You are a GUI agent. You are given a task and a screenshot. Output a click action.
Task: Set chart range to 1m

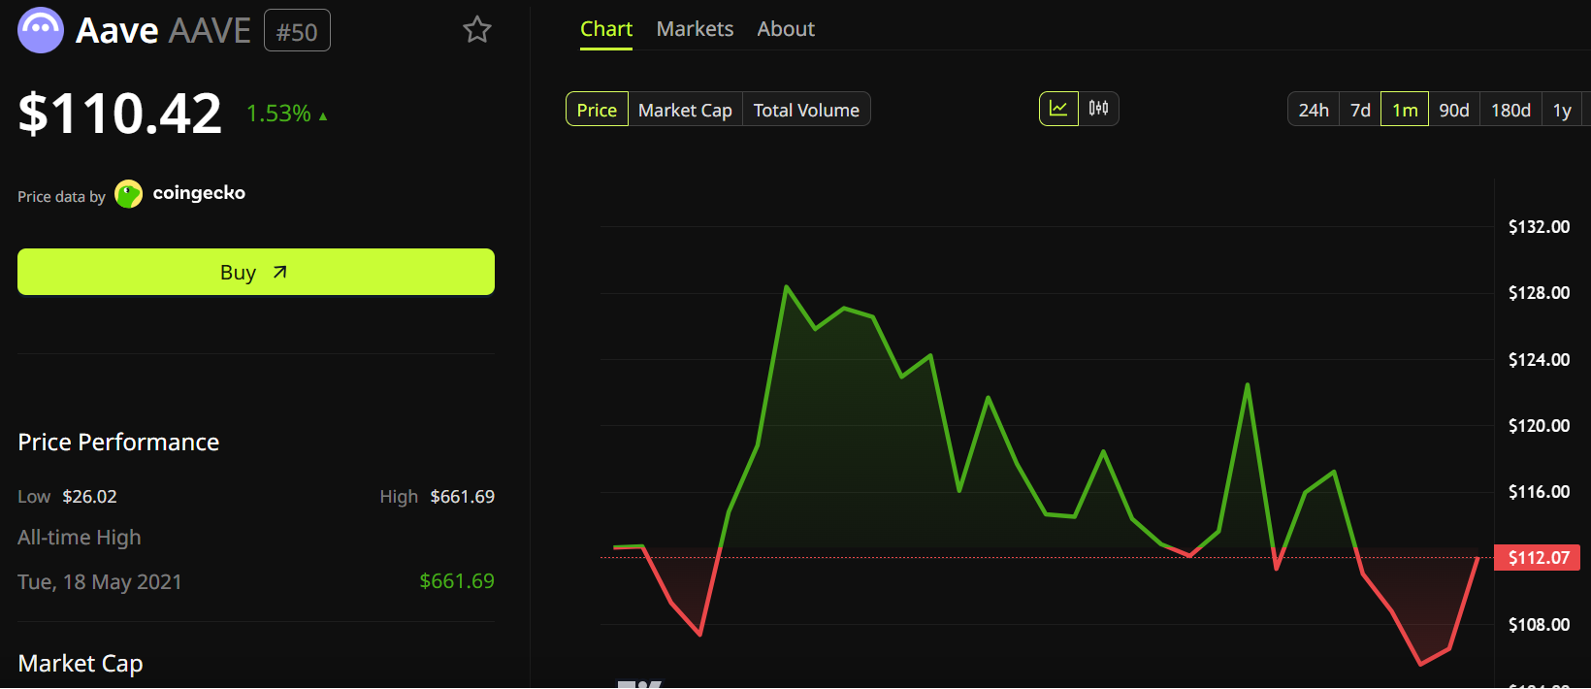(x=1405, y=110)
